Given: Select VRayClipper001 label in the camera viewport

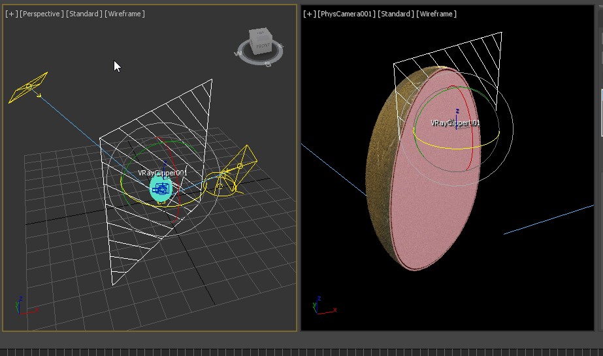Looking at the screenshot, I should tap(455, 123).
